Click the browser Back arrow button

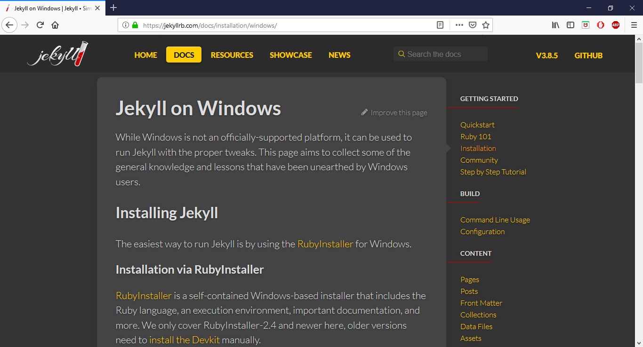click(x=9, y=25)
